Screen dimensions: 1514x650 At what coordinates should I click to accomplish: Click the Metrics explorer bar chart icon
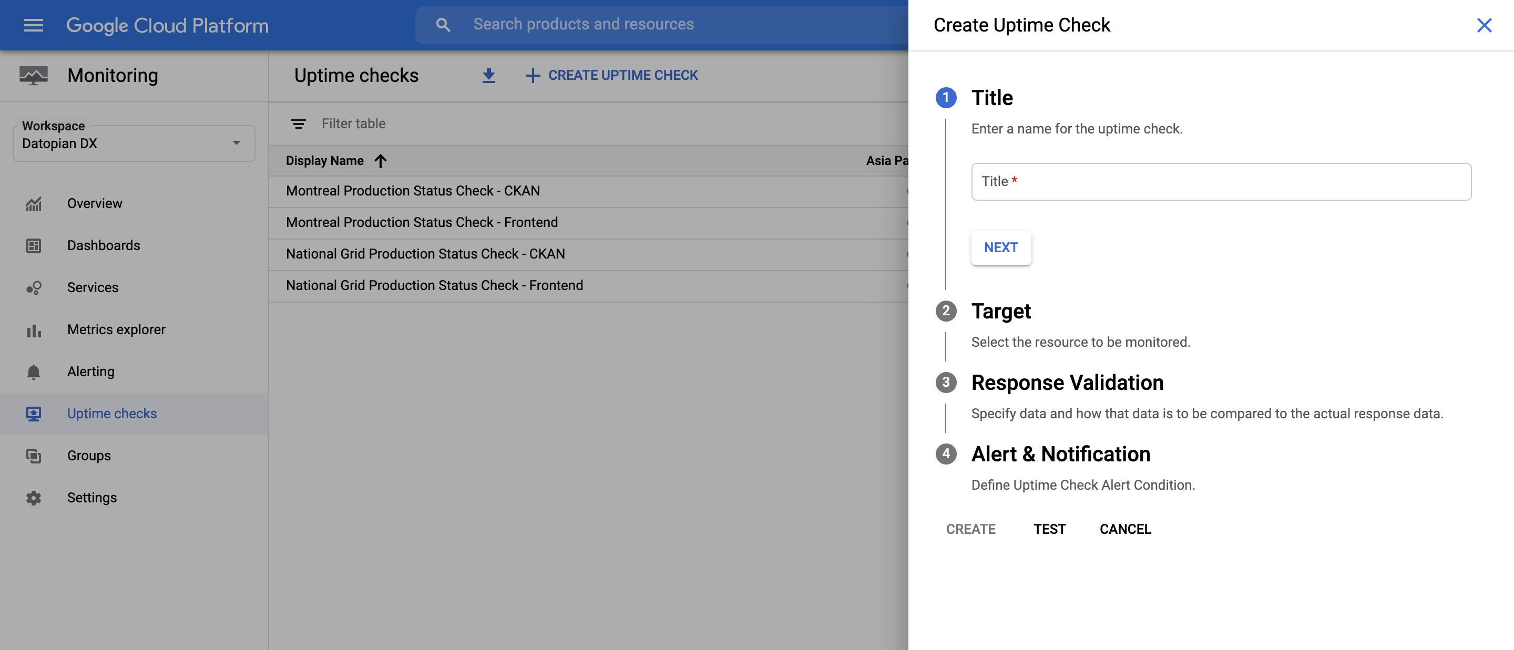34,331
